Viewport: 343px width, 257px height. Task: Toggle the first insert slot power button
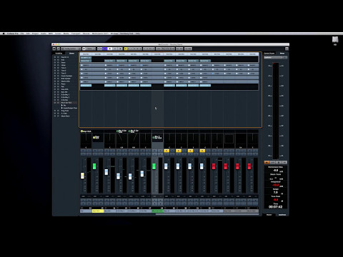(82, 65)
